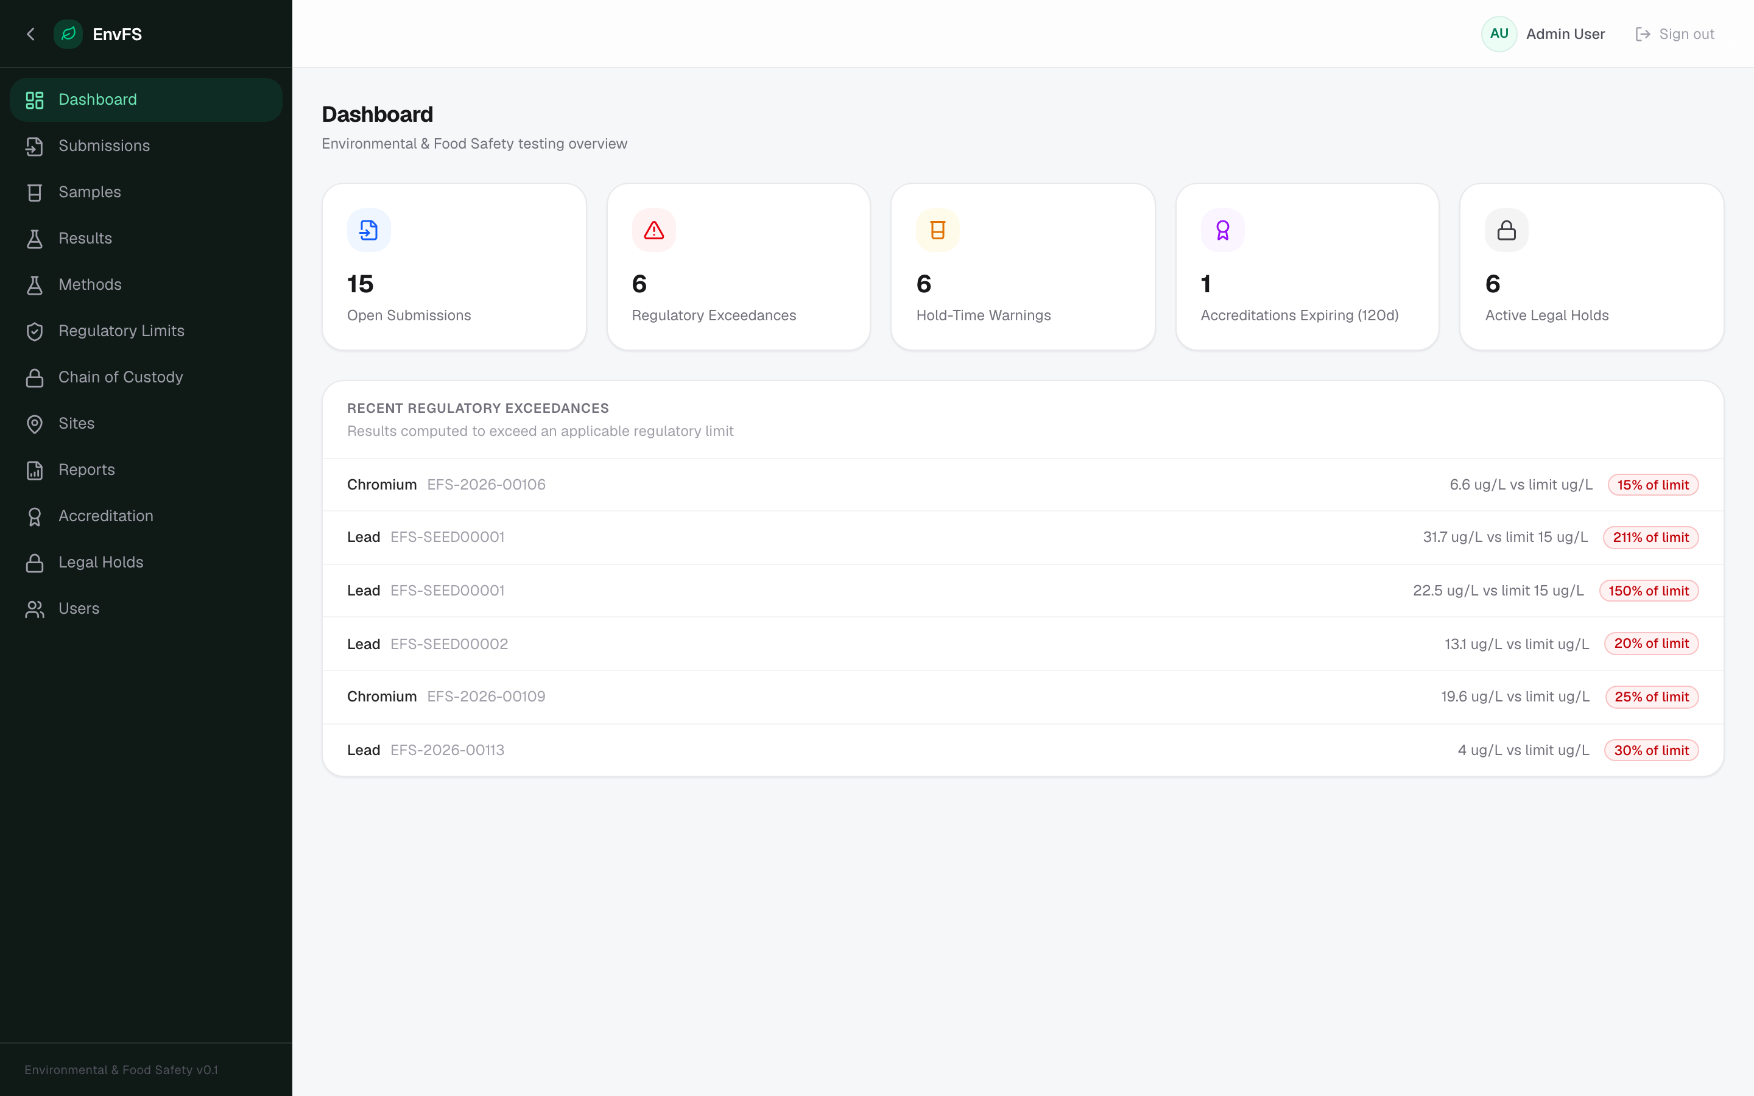This screenshot has width=1754, height=1096.
Task: Click the 25% of limit badge
Action: 1652,697
